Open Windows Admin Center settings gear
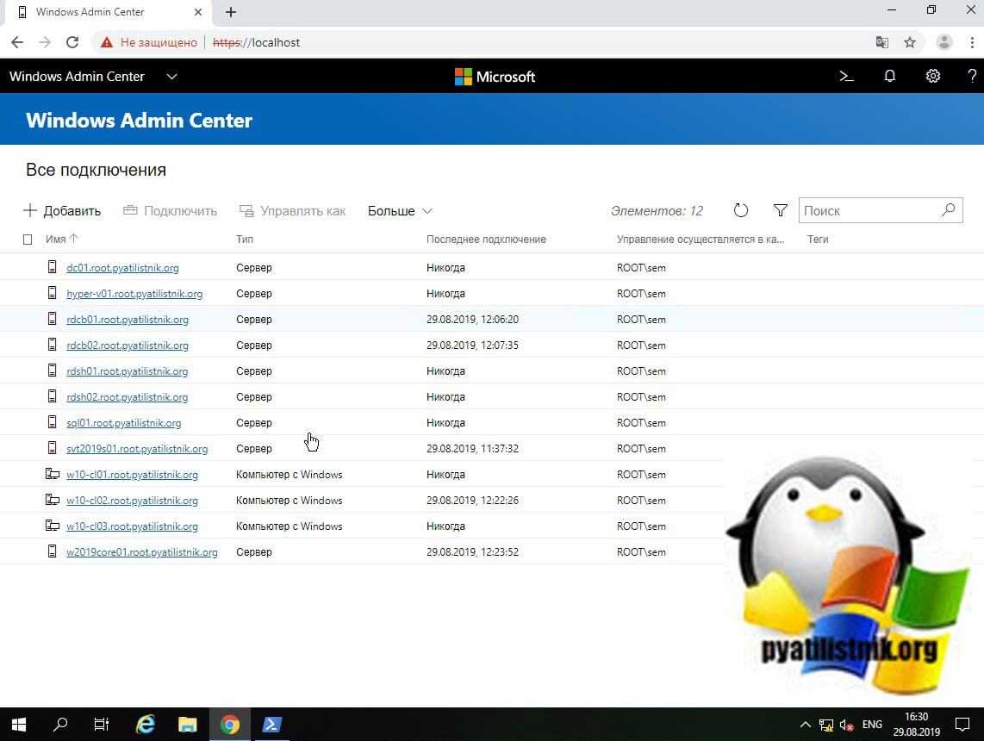Screen dimensions: 984x741 [932, 77]
